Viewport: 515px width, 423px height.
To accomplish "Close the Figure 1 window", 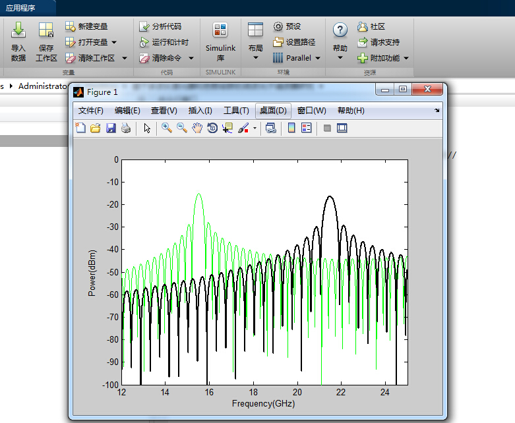I will (x=427, y=89).
